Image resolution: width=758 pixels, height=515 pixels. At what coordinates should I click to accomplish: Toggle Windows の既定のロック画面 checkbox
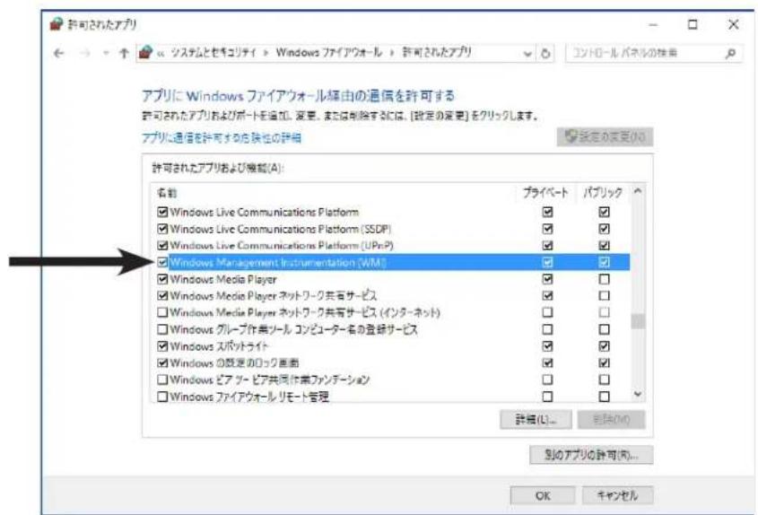(162, 362)
